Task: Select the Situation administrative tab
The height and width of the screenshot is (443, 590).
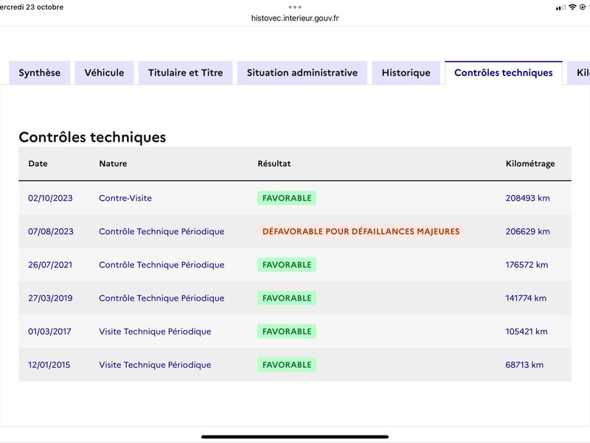Action: click(x=302, y=72)
